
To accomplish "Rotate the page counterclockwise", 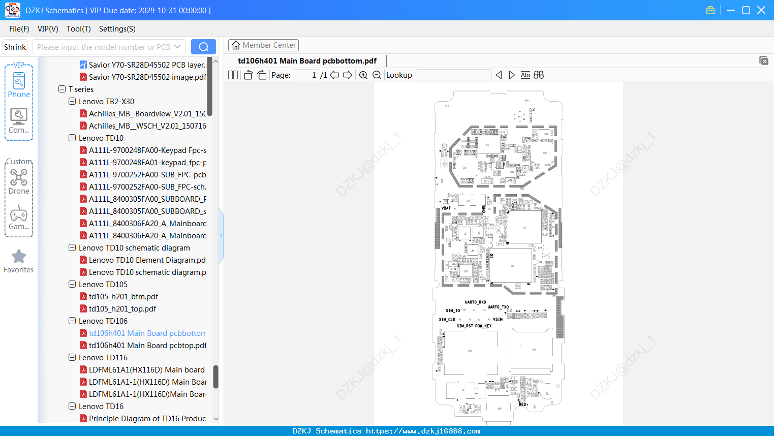I will [x=248, y=75].
